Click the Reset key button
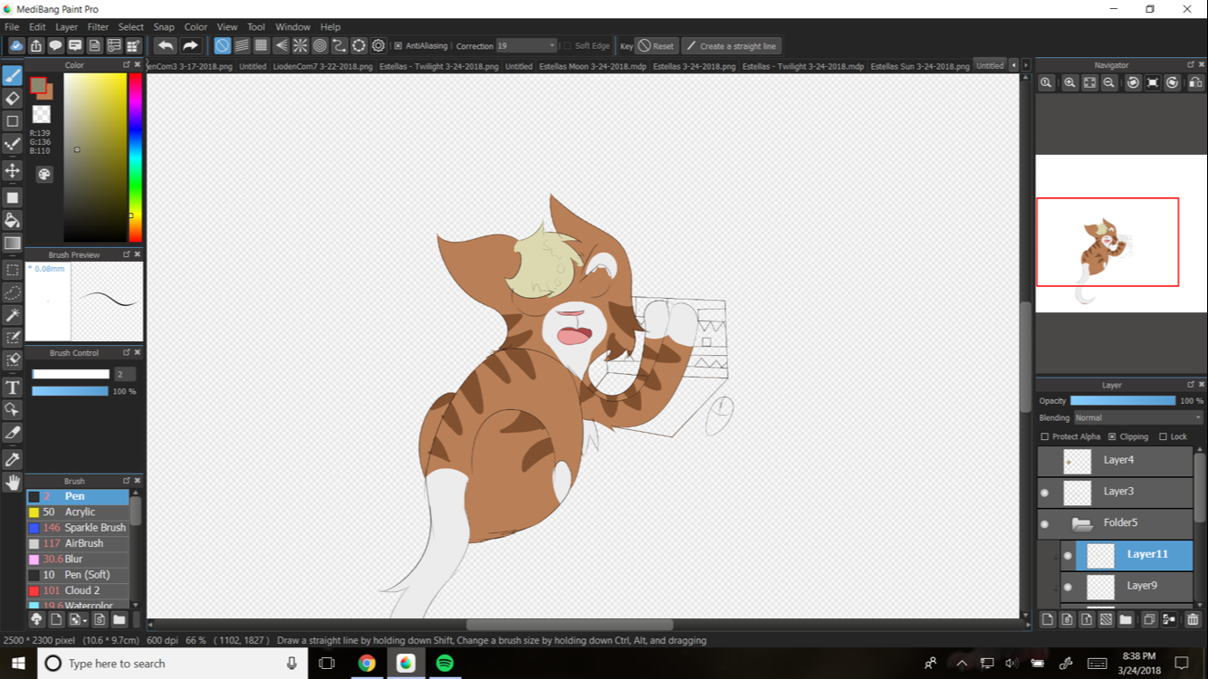 [656, 46]
